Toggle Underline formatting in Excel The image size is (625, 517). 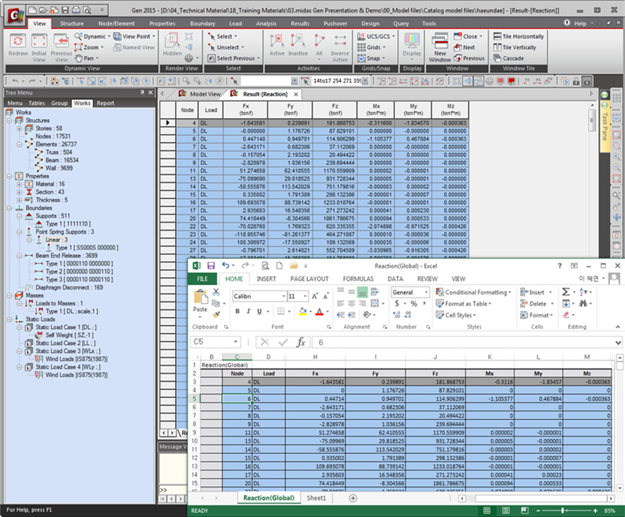(259, 312)
